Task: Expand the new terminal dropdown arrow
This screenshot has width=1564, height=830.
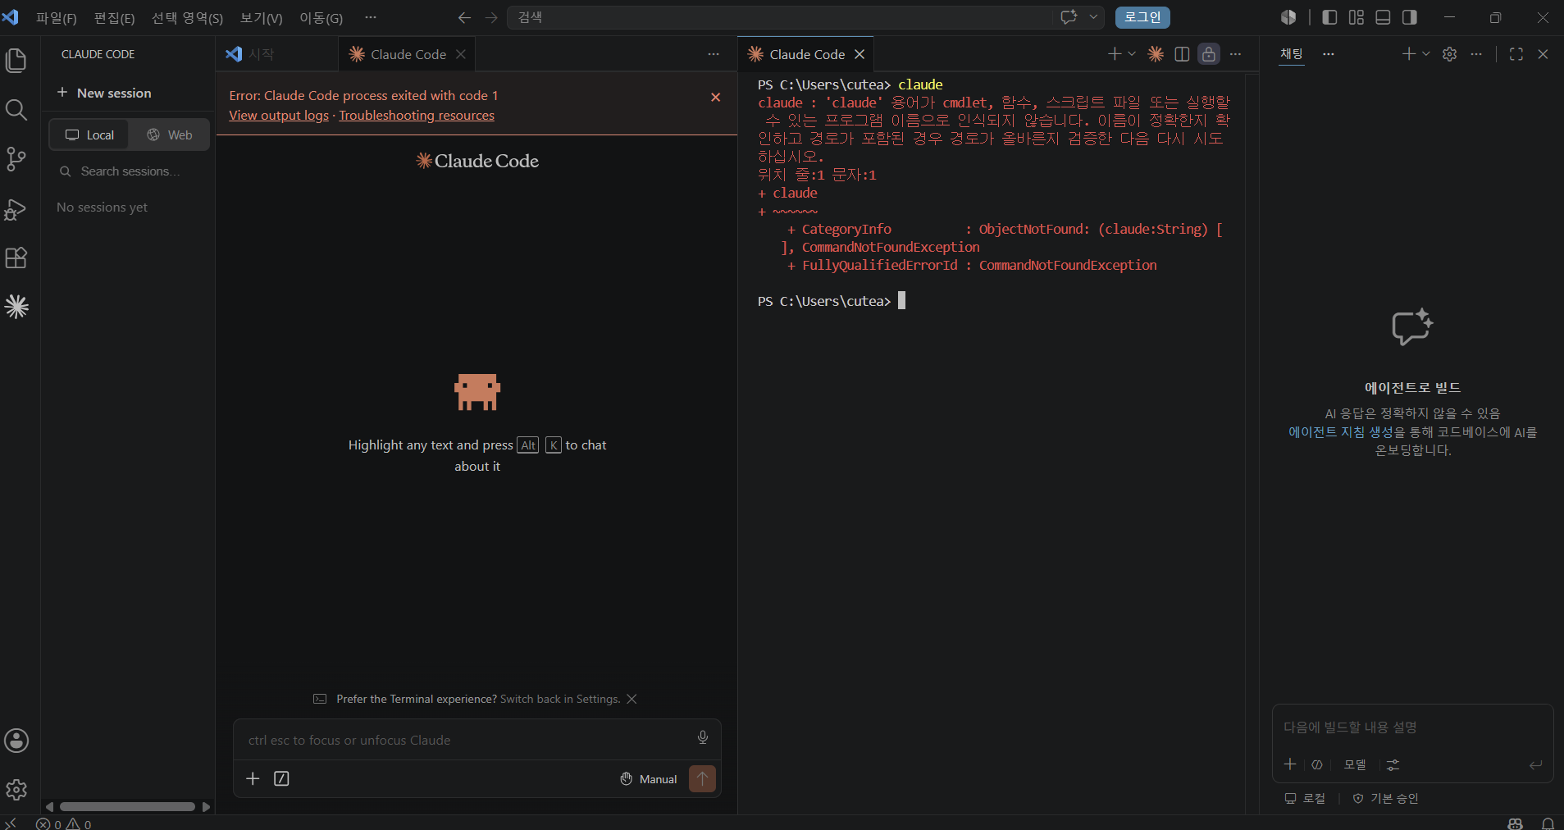Action: point(1132,54)
